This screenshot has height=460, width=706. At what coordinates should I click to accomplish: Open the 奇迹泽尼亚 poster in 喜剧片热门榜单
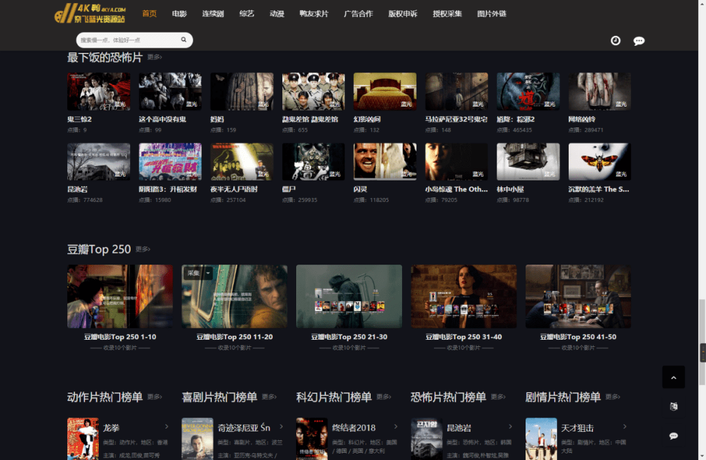[x=197, y=439]
